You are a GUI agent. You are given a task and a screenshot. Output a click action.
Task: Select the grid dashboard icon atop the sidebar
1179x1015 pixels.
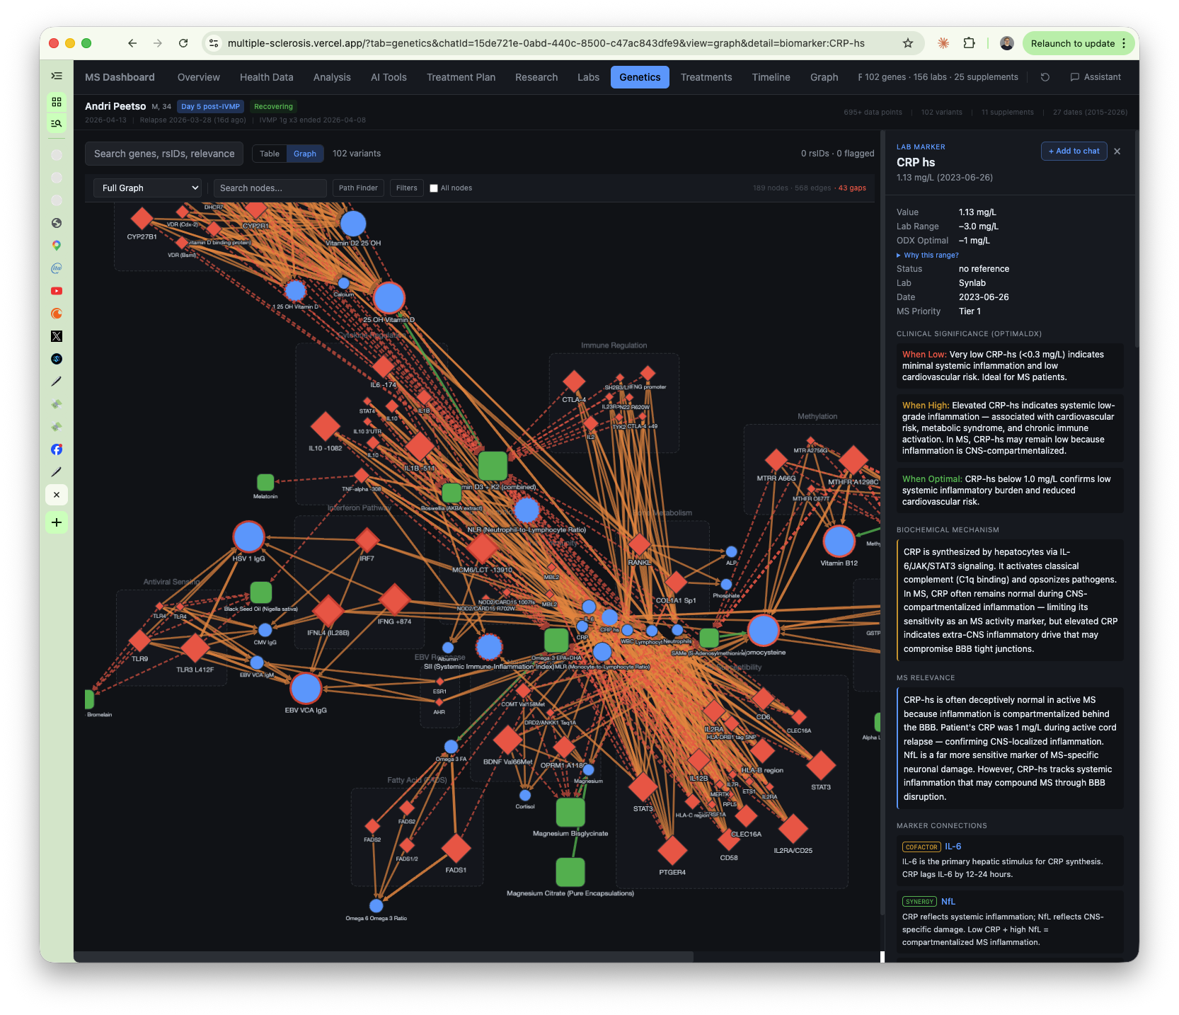pos(56,101)
